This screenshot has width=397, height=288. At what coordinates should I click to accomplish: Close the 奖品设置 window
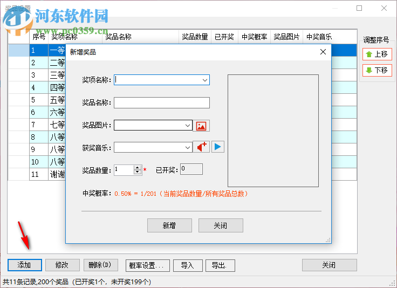point(384,8)
